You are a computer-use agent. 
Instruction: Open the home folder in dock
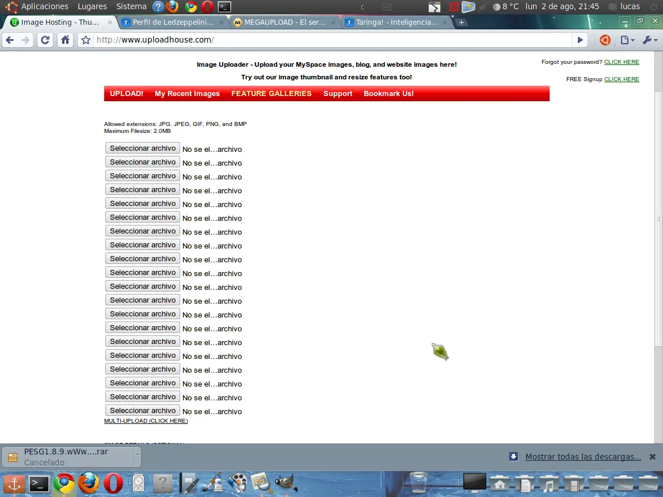pos(500,483)
